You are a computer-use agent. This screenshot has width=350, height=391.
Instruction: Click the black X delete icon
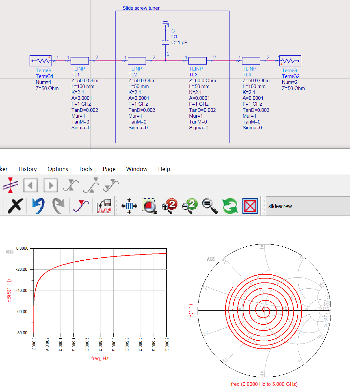(15, 206)
